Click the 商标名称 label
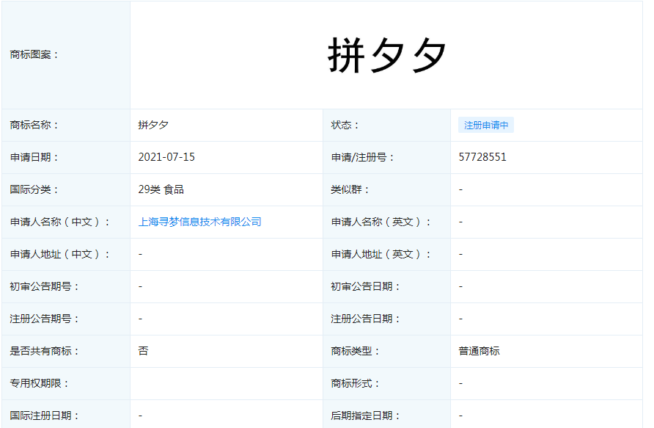Image resolution: width=654 pixels, height=428 pixels. pyautogui.click(x=34, y=125)
